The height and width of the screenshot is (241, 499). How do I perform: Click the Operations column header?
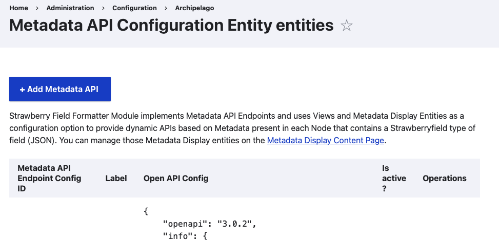point(445,178)
